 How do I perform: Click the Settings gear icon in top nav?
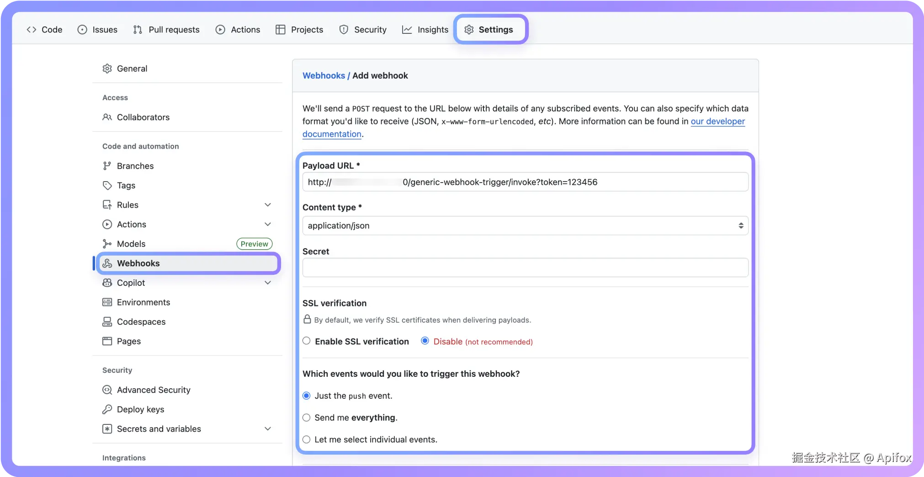click(x=469, y=30)
